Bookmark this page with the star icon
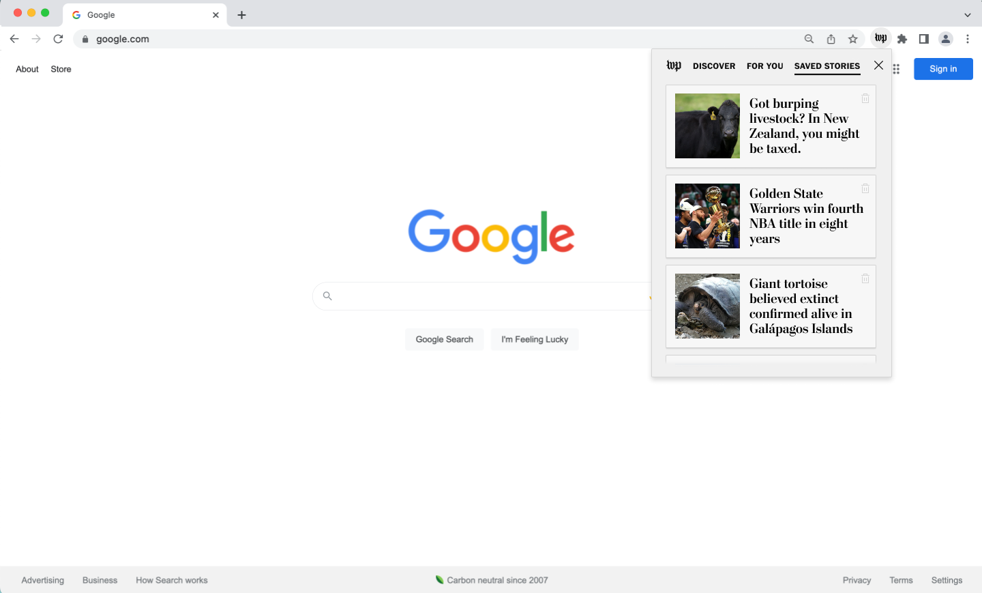This screenshot has width=982, height=593. (853, 39)
